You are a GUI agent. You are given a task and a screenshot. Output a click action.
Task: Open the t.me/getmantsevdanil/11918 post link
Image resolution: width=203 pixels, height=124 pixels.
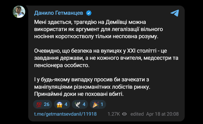coord(65,114)
